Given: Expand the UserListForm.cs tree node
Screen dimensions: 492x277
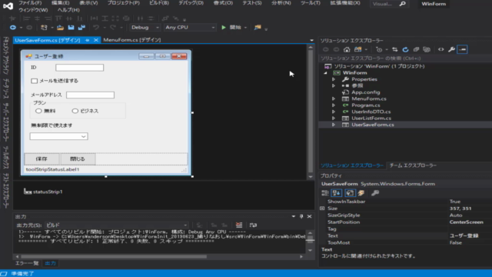Looking at the screenshot, I should [x=334, y=118].
